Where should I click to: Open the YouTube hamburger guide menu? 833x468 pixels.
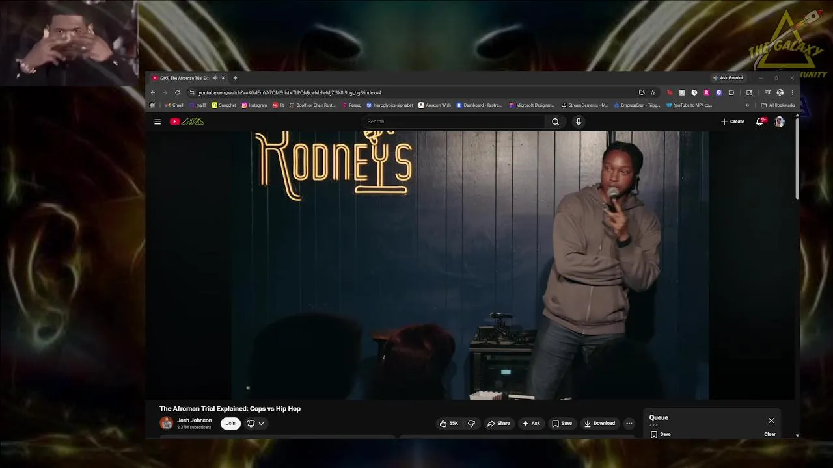pos(157,122)
